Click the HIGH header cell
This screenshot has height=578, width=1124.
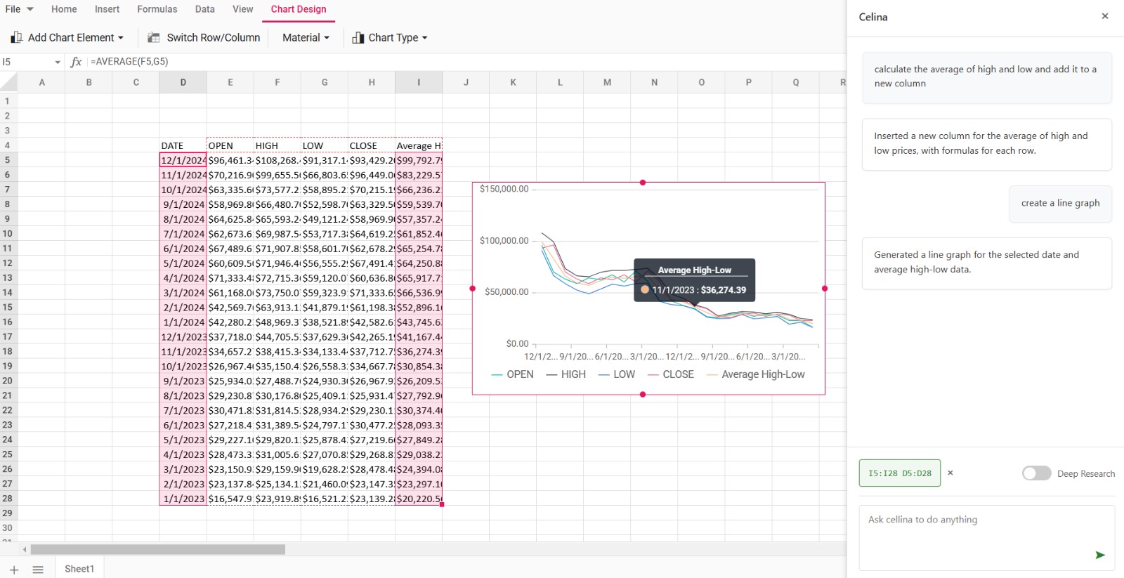point(277,145)
